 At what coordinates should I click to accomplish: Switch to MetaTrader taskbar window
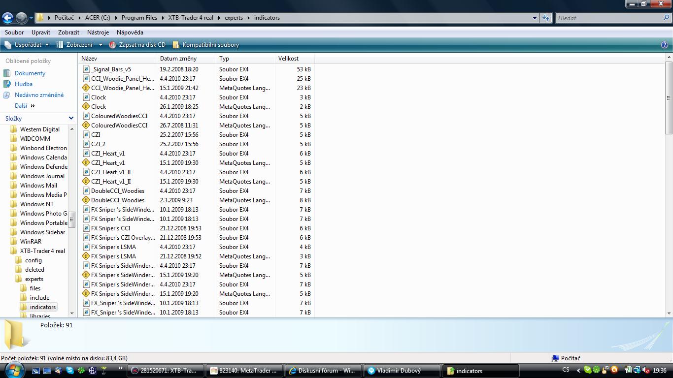245,371
